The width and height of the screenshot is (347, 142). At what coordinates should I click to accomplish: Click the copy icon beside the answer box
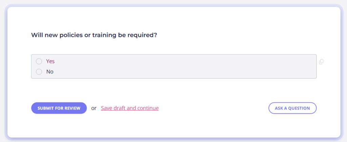coord(321,62)
